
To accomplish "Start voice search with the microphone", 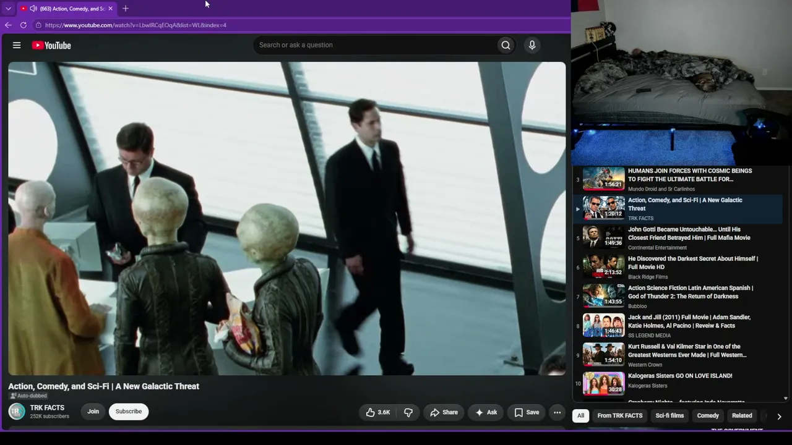I will [x=532, y=45].
